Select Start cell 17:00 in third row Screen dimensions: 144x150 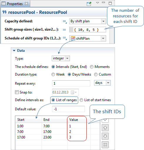click(29, 137)
